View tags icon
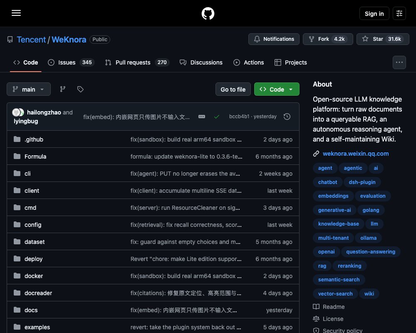416x333 pixels. pos(80,89)
